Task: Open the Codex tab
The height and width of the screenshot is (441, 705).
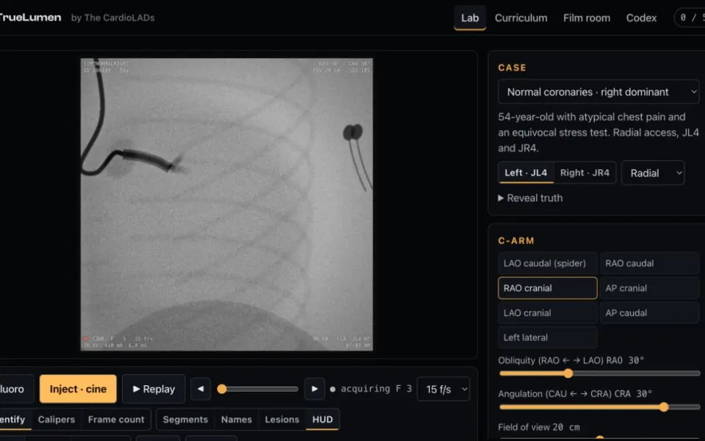Action: pos(641,18)
